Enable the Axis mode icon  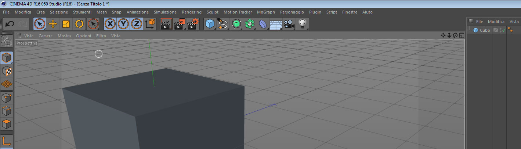point(7,141)
